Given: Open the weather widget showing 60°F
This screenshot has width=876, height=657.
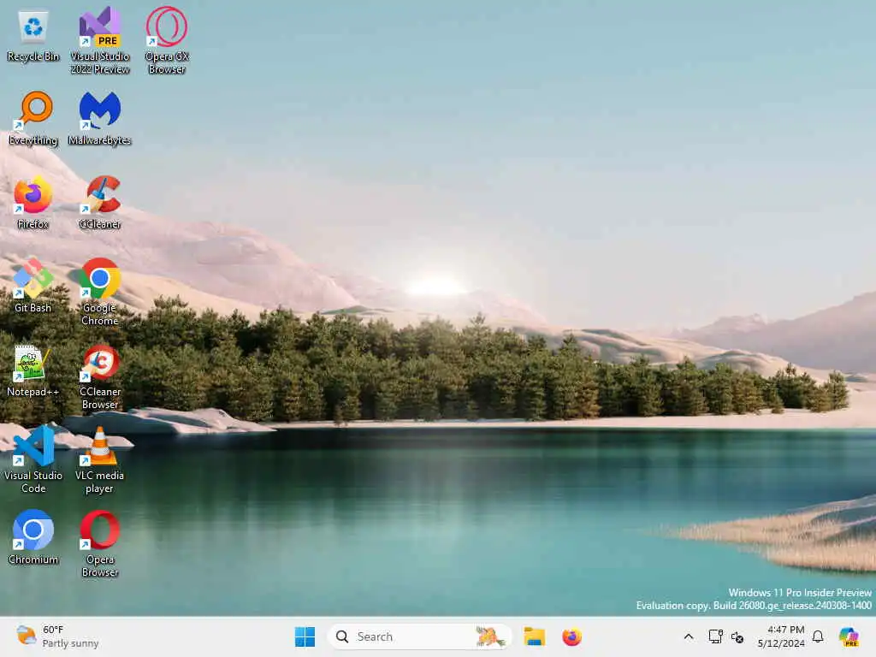Looking at the screenshot, I should (57, 636).
